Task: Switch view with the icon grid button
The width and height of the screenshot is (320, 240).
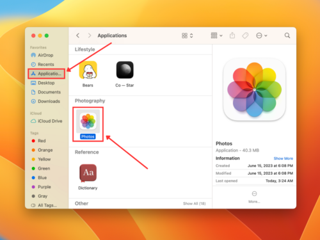Action: pyautogui.click(x=187, y=36)
